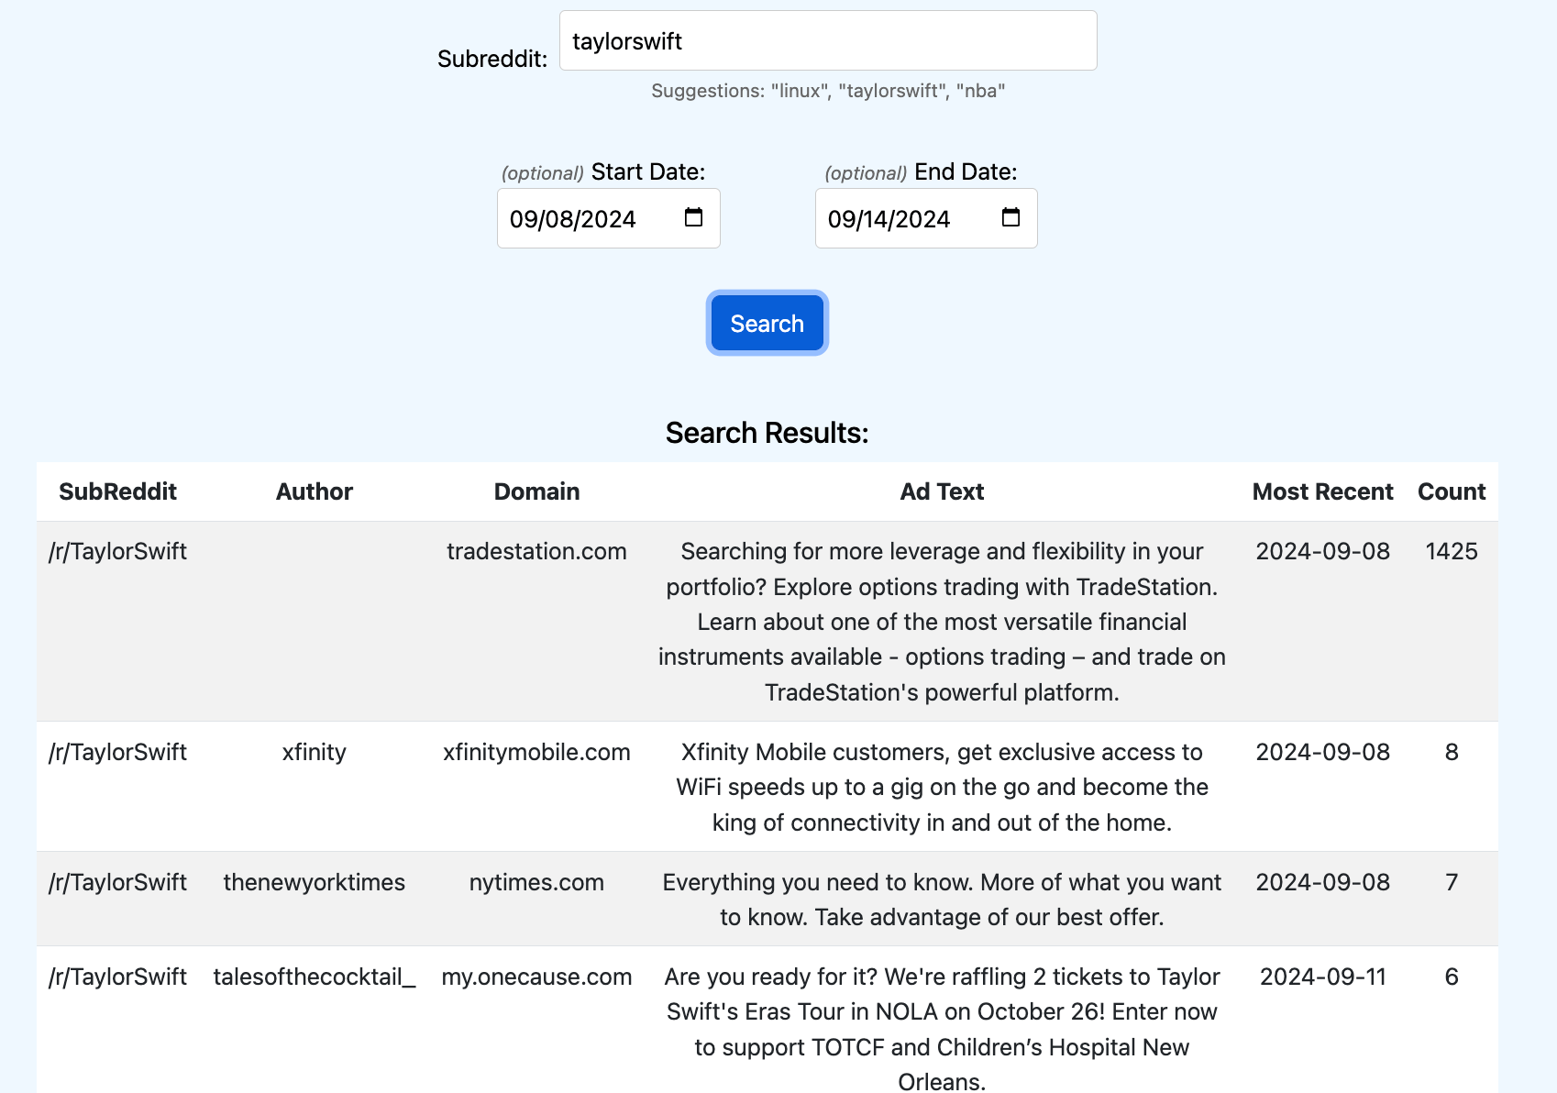Sort results by the SubReddit column header

coord(117,491)
